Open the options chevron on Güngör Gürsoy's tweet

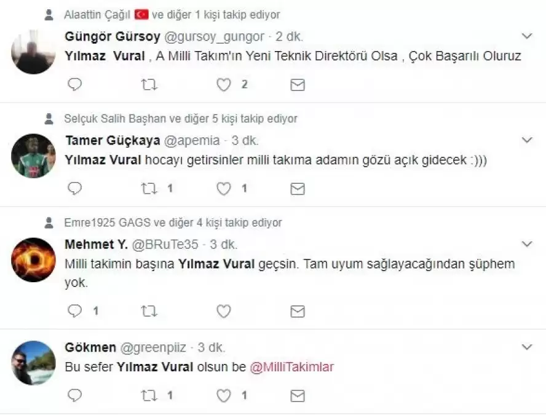tap(527, 36)
